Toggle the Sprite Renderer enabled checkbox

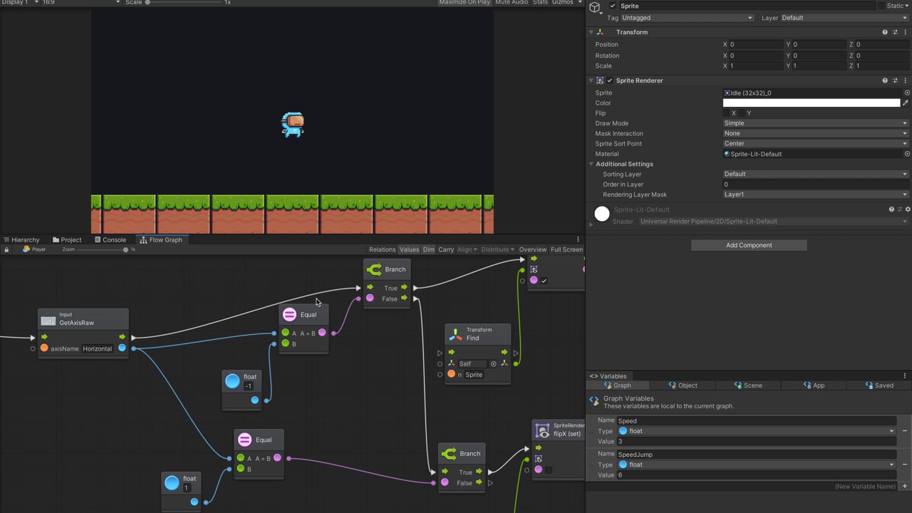click(x=610, y=81)
